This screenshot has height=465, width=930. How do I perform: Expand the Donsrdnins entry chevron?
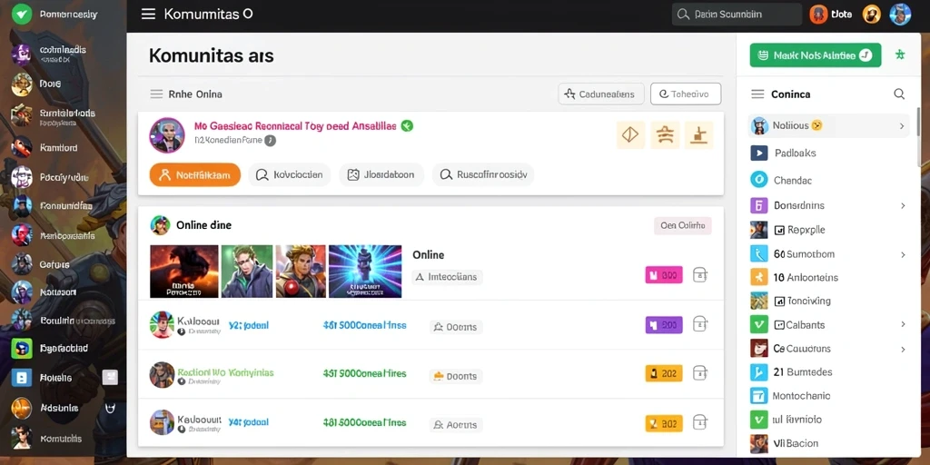click(903, 206)
